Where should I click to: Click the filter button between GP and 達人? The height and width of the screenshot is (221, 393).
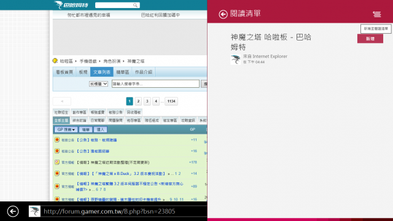(x=86, y=130)
